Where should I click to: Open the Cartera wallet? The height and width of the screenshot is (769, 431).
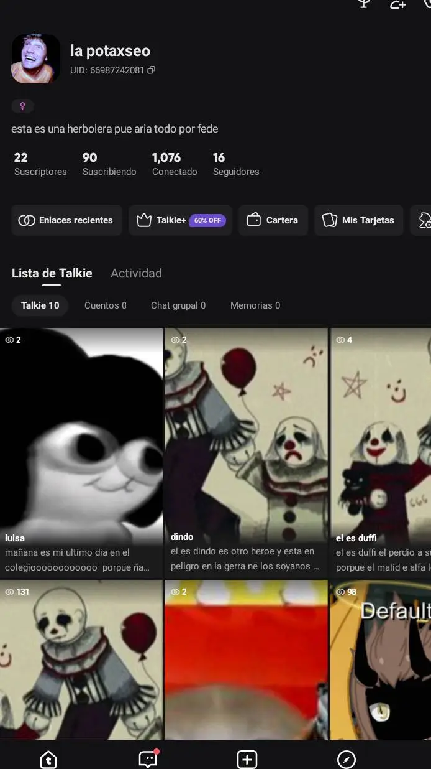pyautogui.click(x=273, y=220)
